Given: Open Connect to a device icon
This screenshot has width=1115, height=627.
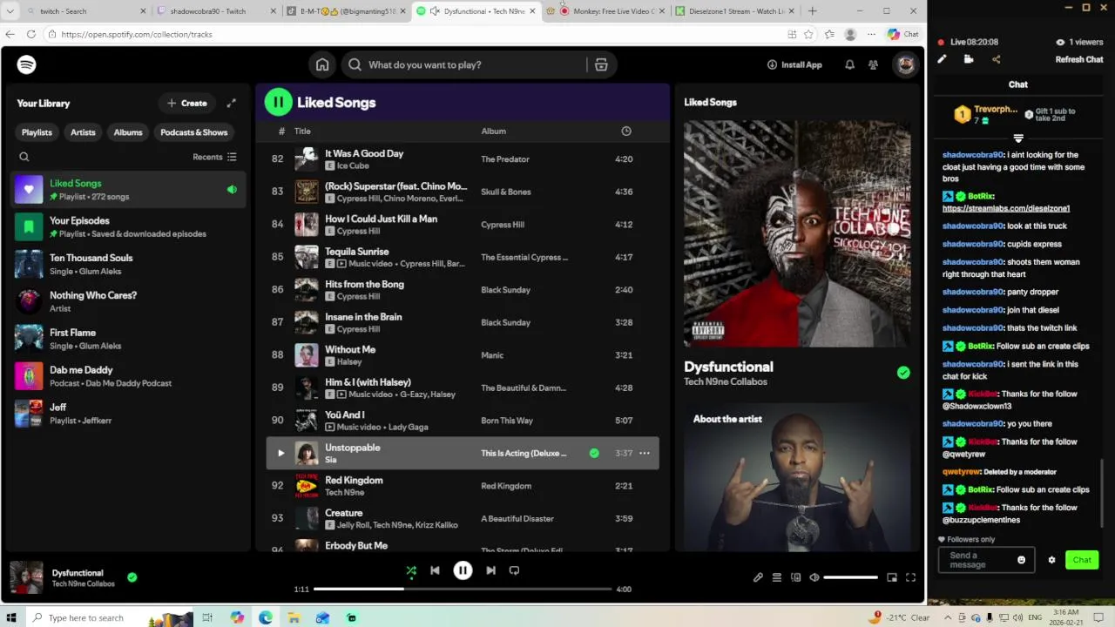Looking at the screenshot, I should point(795,577).
